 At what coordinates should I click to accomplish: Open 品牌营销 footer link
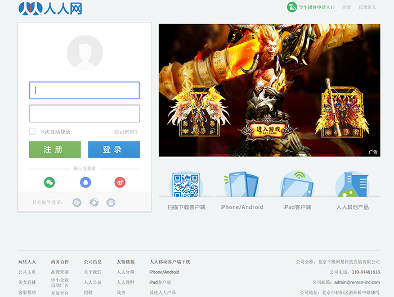click(60, 272)
